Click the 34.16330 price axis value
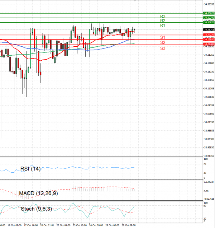Screen dimensions: 215x228 click(x=209, y=72)
